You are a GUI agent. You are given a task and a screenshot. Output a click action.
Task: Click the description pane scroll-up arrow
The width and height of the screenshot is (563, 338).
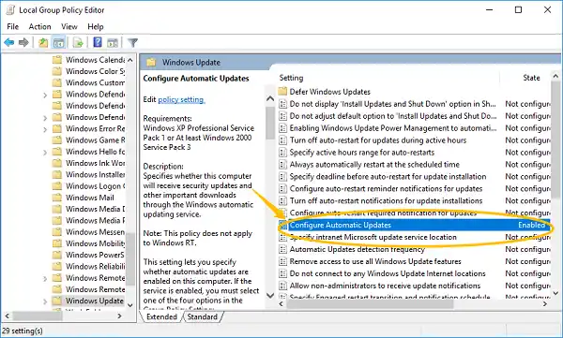270,98
